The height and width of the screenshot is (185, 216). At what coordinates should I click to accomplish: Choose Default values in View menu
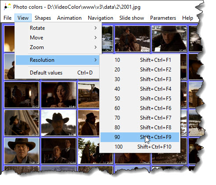click(x=58, y=73)
